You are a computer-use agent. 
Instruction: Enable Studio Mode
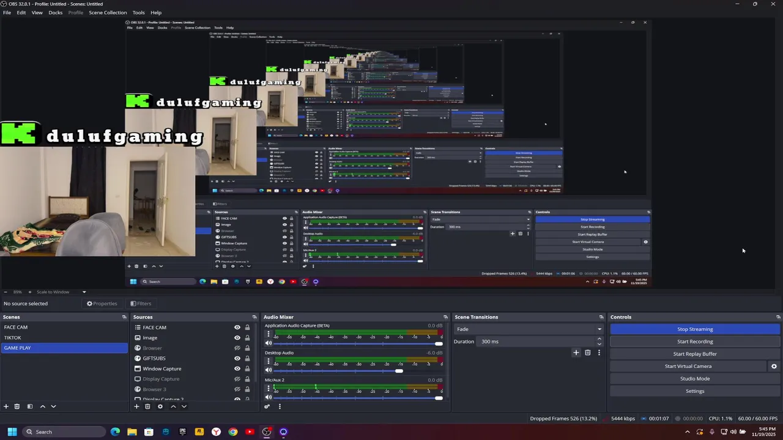click(x=695, y=378)
